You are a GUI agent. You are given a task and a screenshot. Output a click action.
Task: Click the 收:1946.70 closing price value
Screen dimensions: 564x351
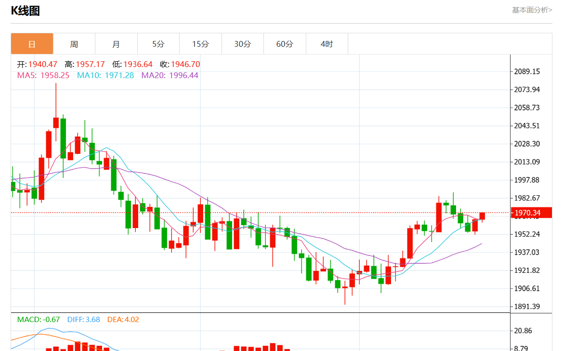180,65
